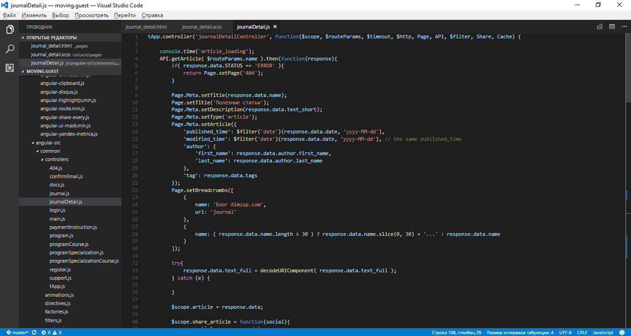Image resolution: width=631 pixels, height=336 pixels.
Task: Open the Файл menu
Action: coord(9,15)
